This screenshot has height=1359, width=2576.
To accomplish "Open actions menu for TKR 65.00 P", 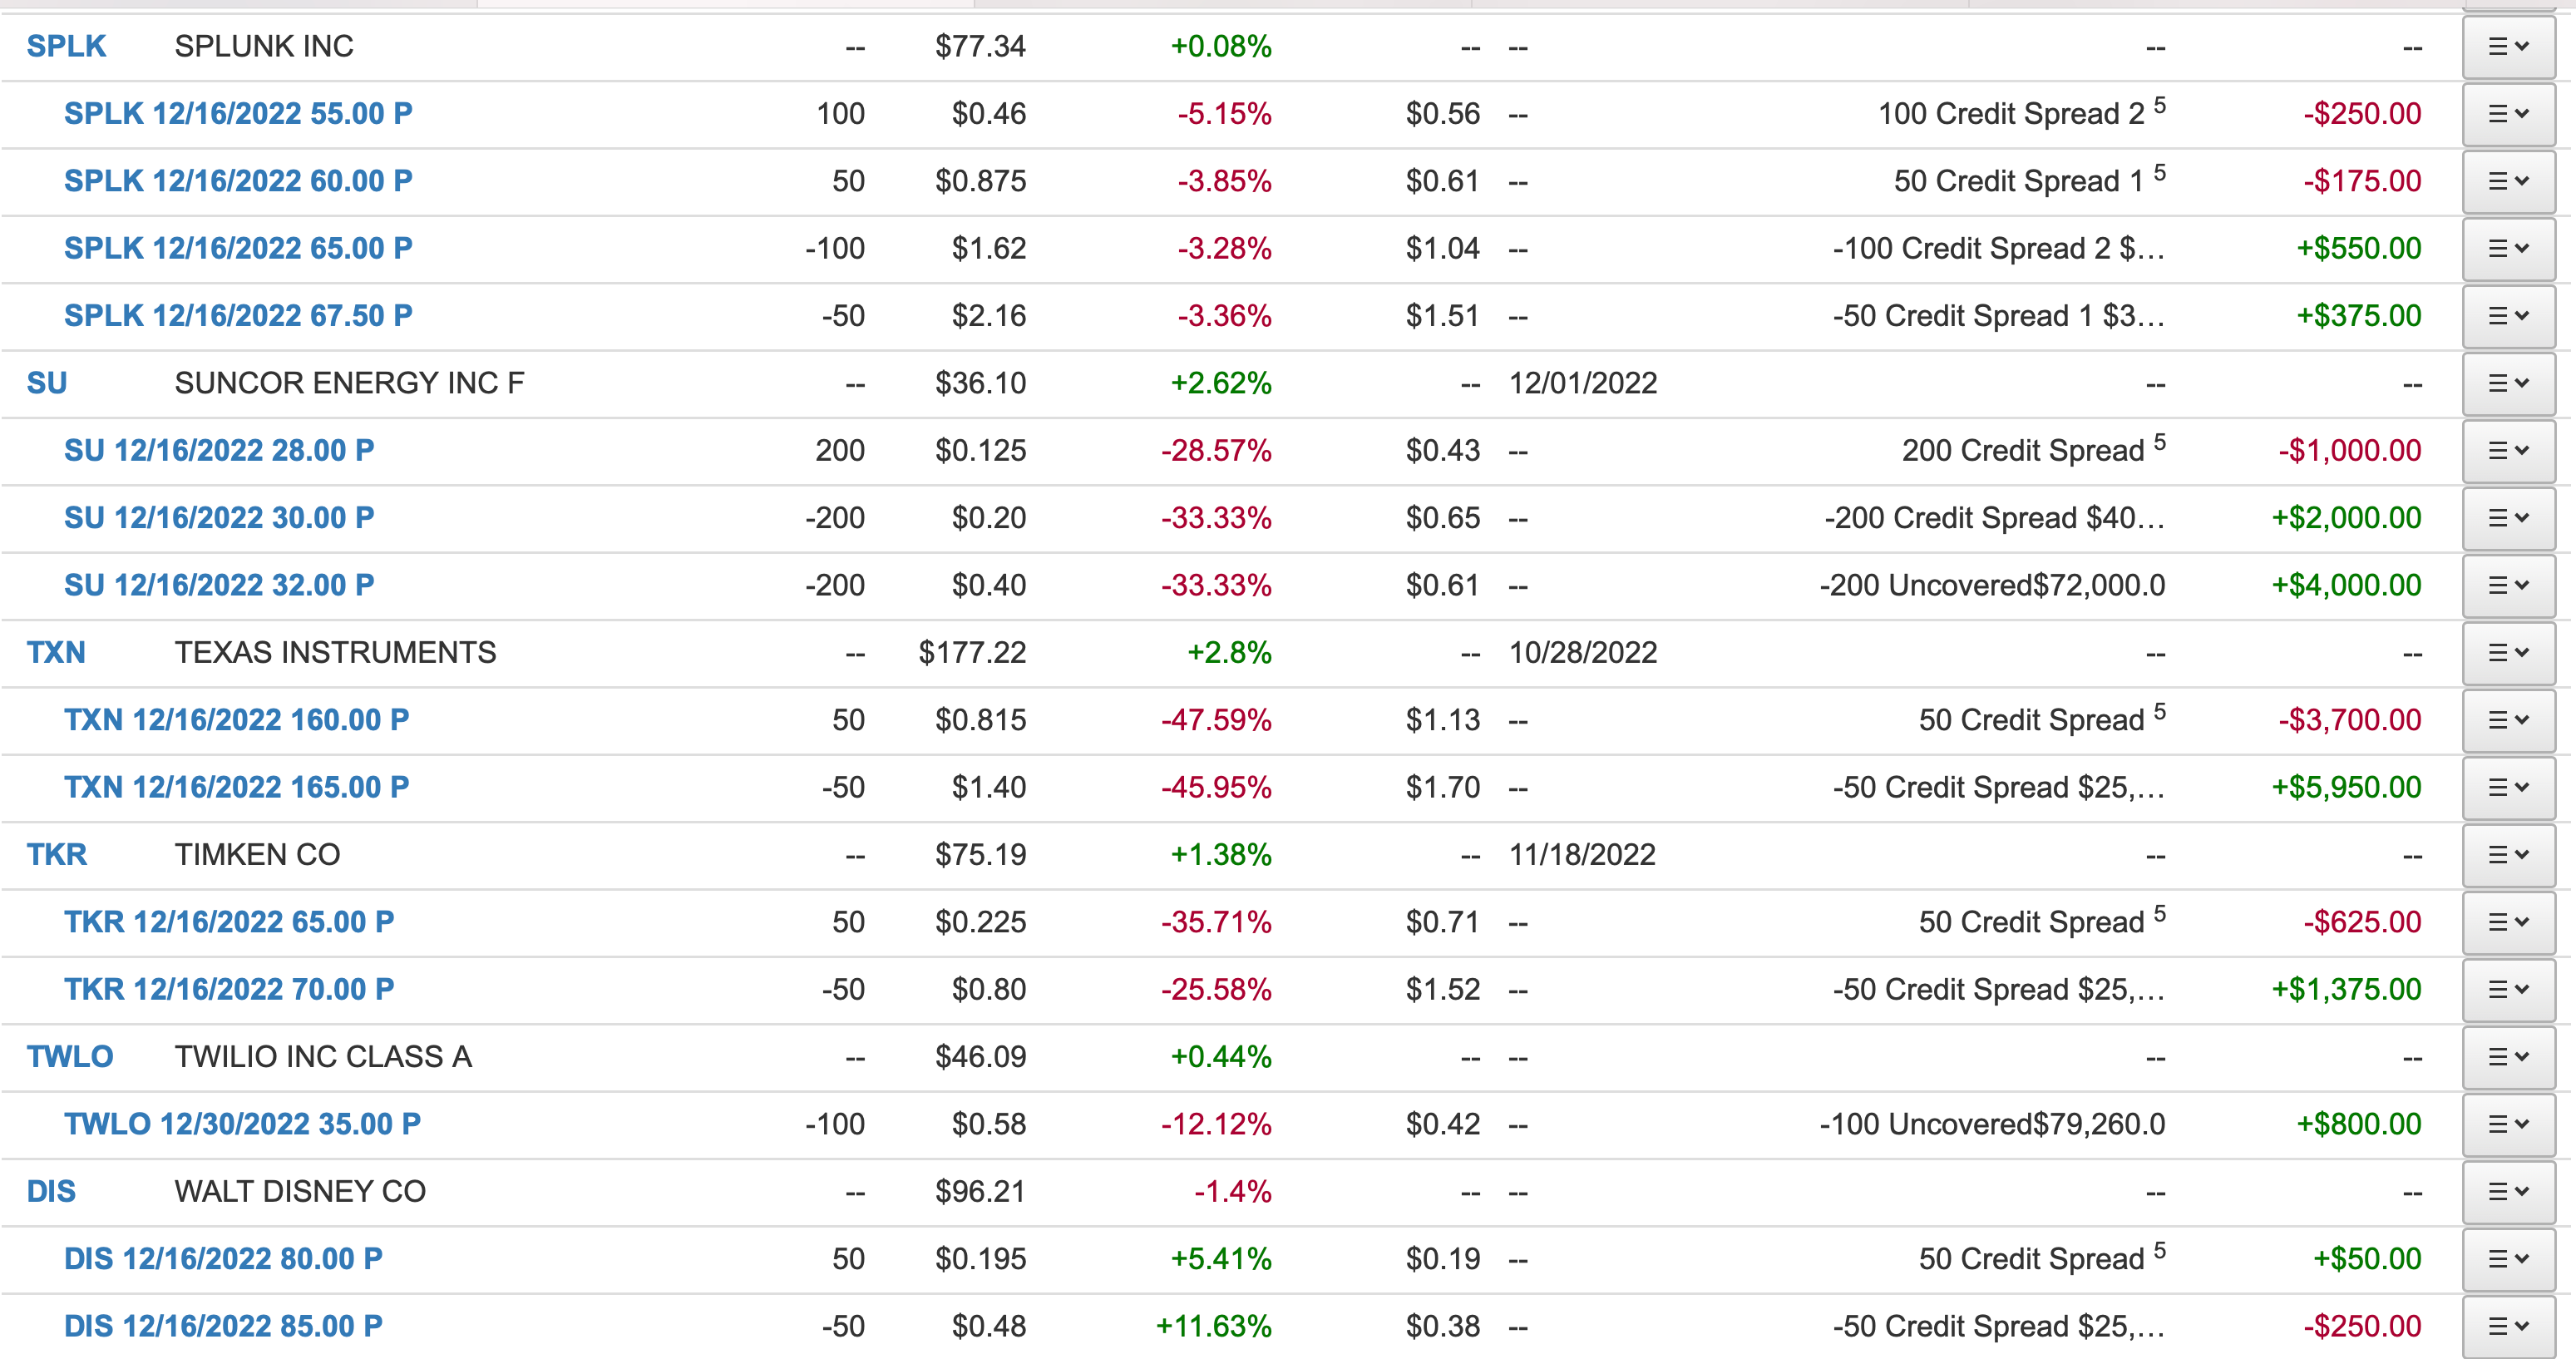I will pyautogui.click(x=2508, y=922).
